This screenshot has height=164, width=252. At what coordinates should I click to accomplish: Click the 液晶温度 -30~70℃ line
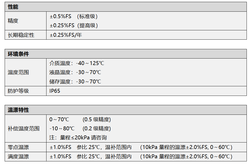(x=75, y=73)
